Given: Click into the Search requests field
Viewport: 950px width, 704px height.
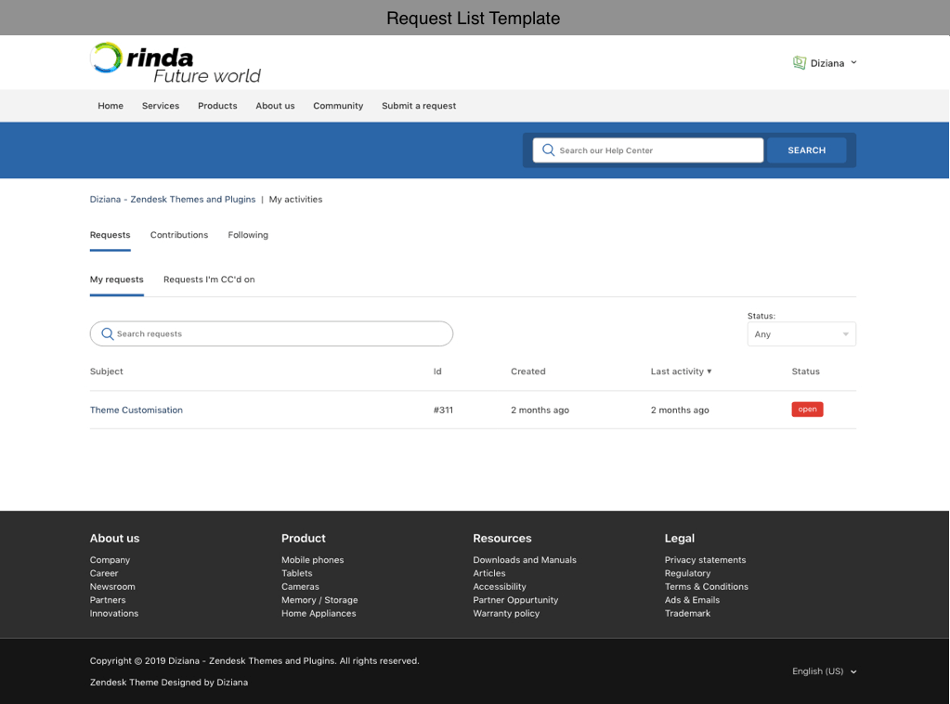Looking at the screenshot, I should coord(279,334).
